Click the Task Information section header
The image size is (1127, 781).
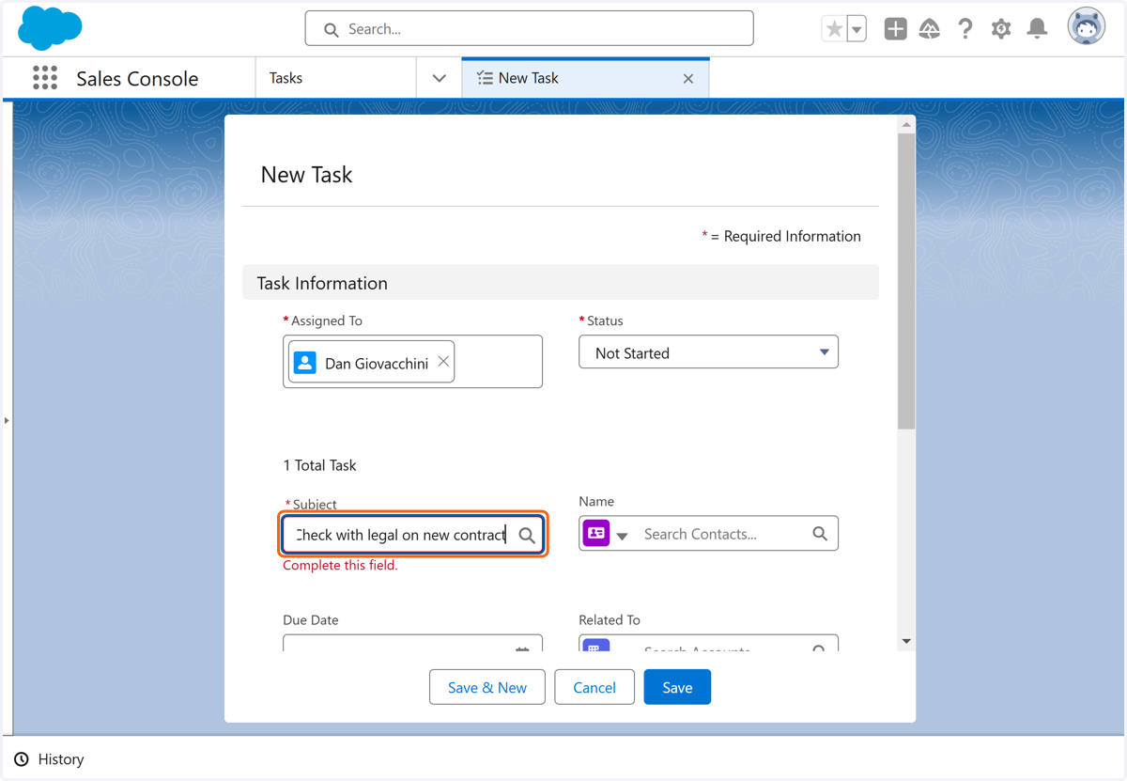(561, 283)
